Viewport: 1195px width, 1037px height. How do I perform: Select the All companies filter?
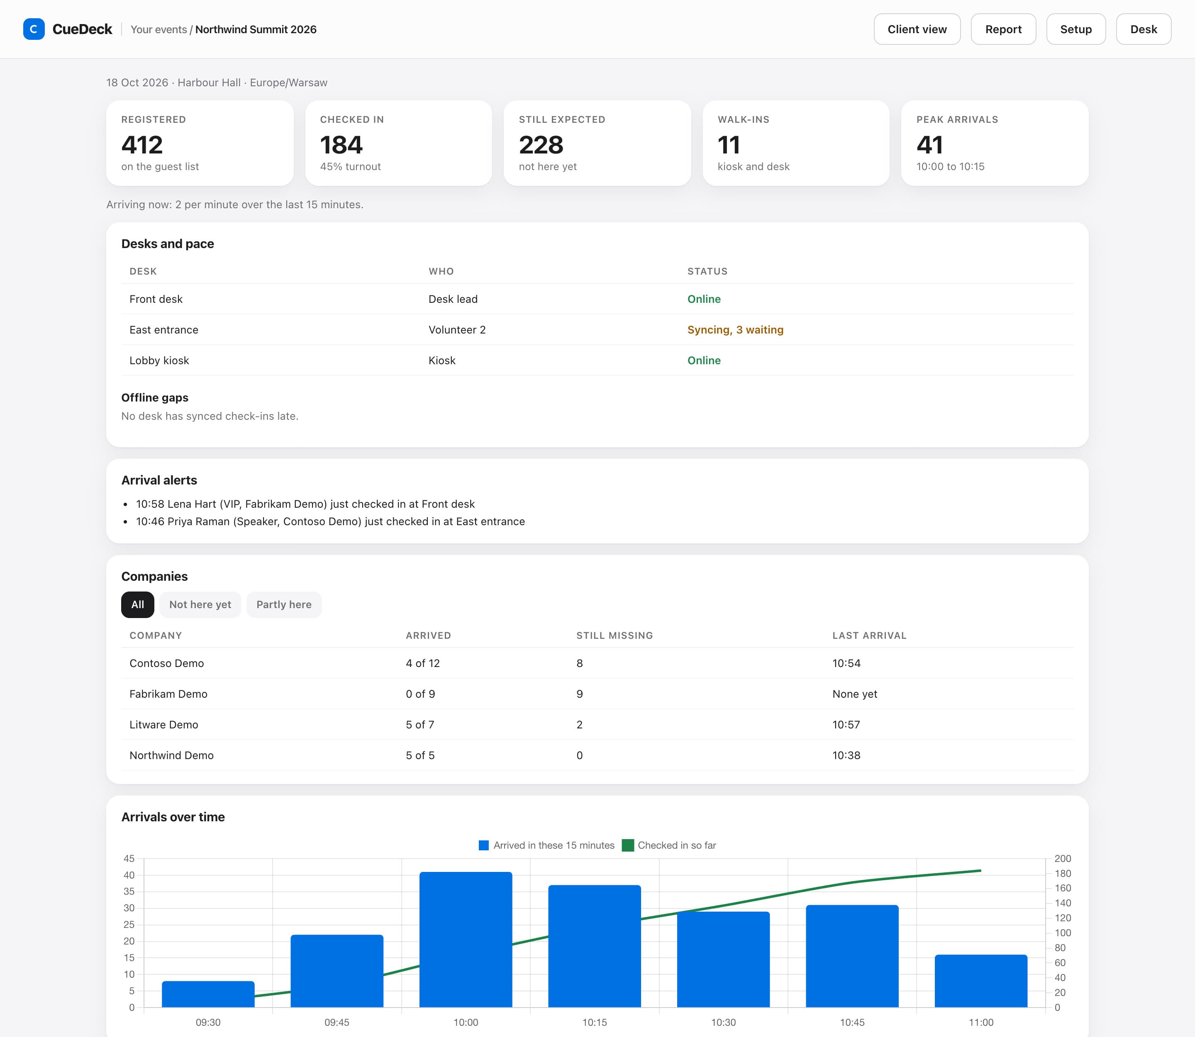point(138,604)
